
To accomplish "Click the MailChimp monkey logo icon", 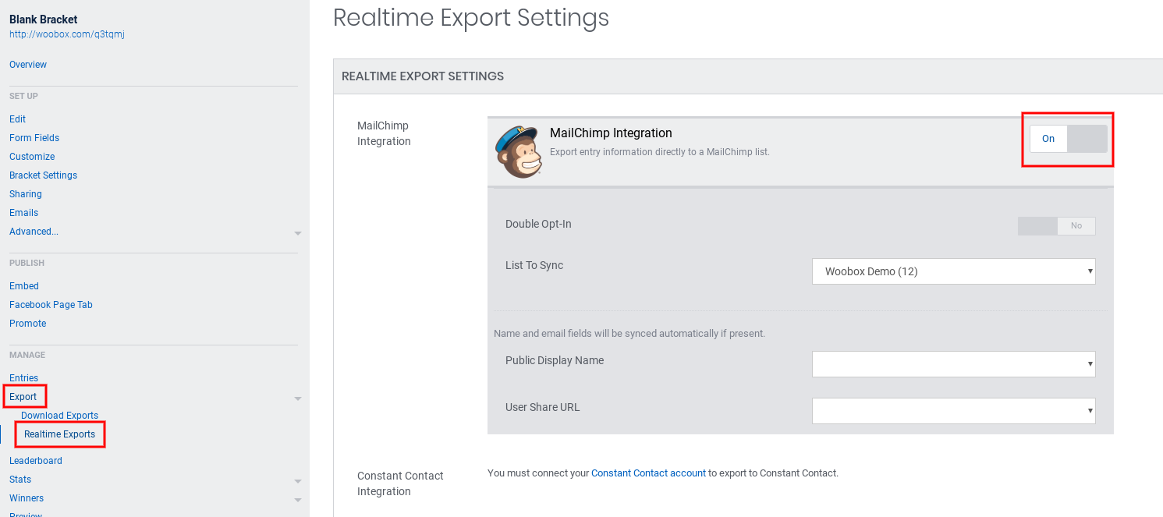I will coord(518,152).
